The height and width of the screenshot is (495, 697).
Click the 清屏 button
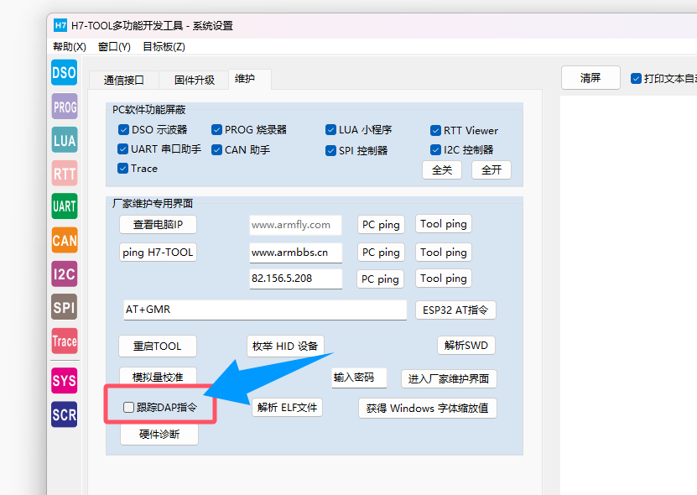pos(590,78)
